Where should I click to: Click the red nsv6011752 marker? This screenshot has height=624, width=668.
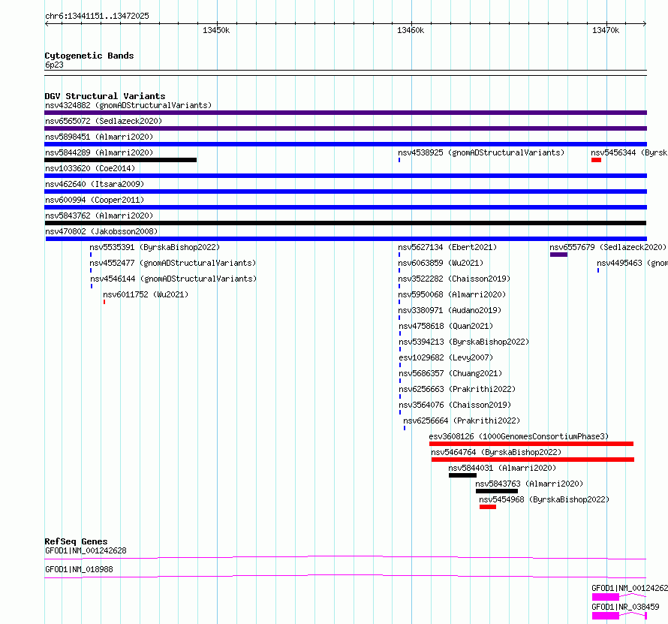tap(104, 302)
